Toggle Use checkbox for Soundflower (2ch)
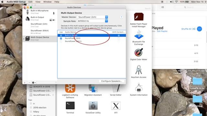 [61, 38]
